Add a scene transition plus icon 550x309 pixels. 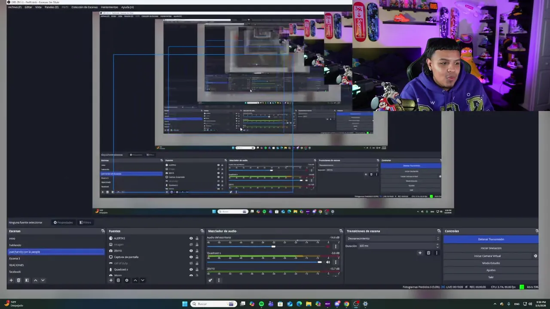(x=420, y=253)
